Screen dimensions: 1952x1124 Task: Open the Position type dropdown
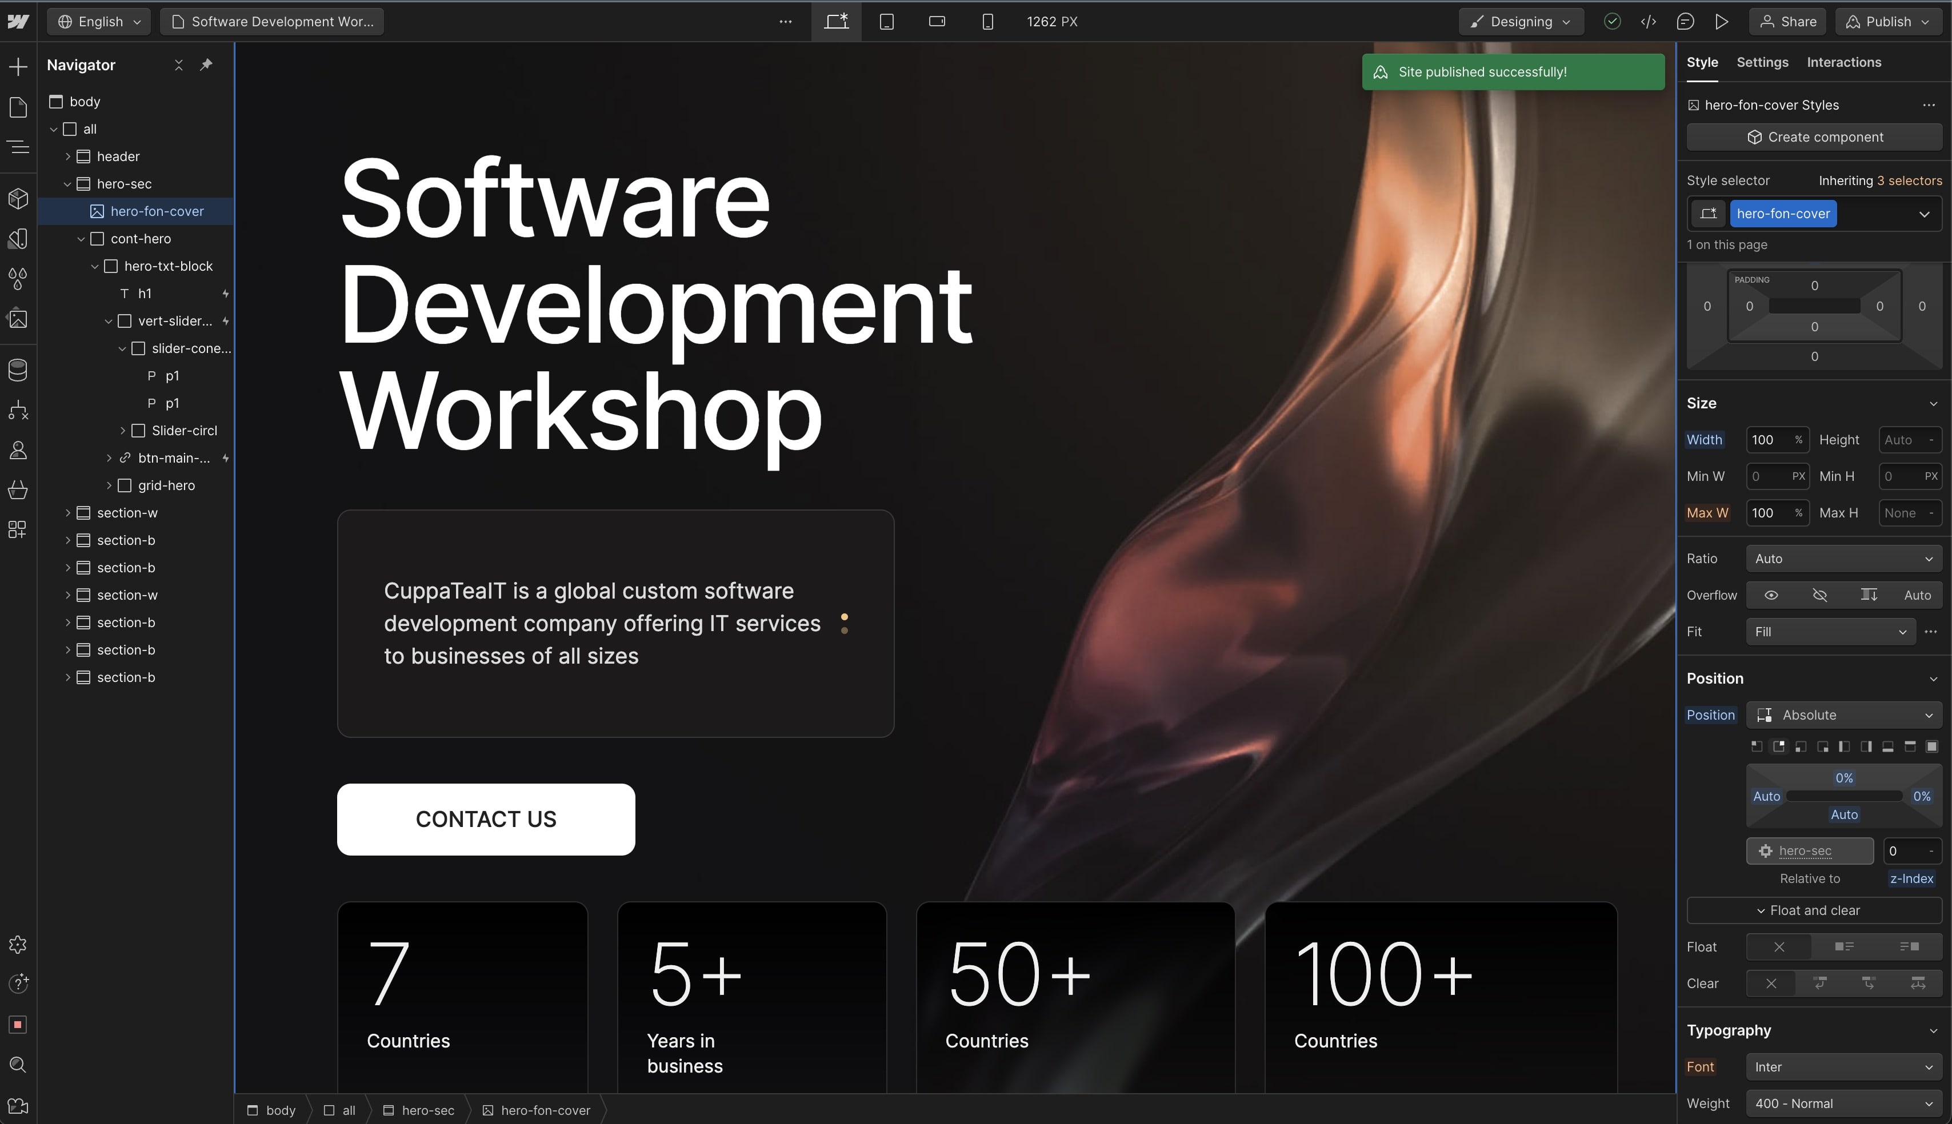pos(1843,715)
